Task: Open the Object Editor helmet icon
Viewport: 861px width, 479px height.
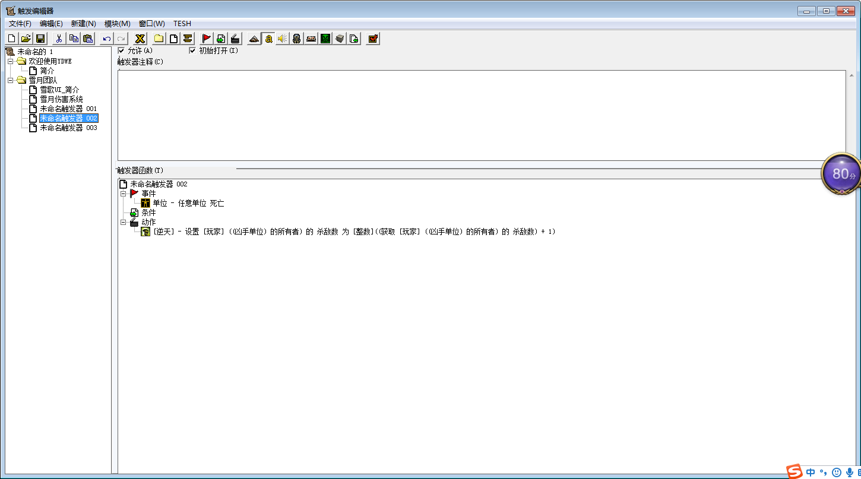Action: [296, 39]
